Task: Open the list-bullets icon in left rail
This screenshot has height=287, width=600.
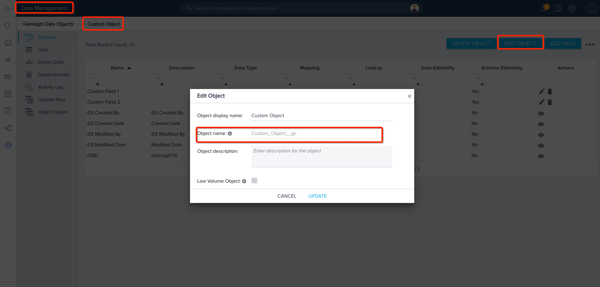Action: [8, 77]
